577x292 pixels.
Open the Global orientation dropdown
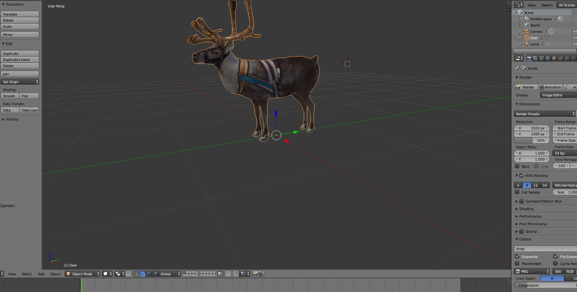click(170, 274)
